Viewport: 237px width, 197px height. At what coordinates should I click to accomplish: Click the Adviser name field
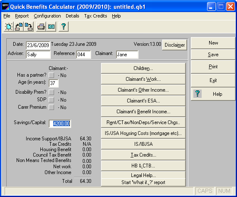(38, 55)
